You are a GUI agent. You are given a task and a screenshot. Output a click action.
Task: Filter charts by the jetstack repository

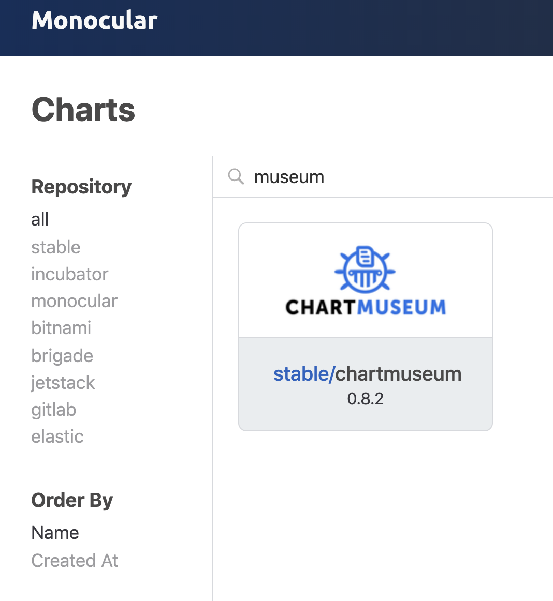coord(63,383)
